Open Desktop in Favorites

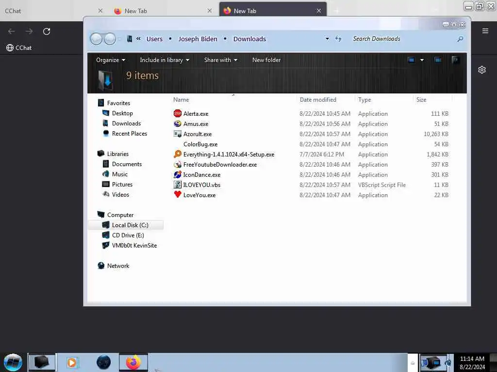click(x=122, y=113)
